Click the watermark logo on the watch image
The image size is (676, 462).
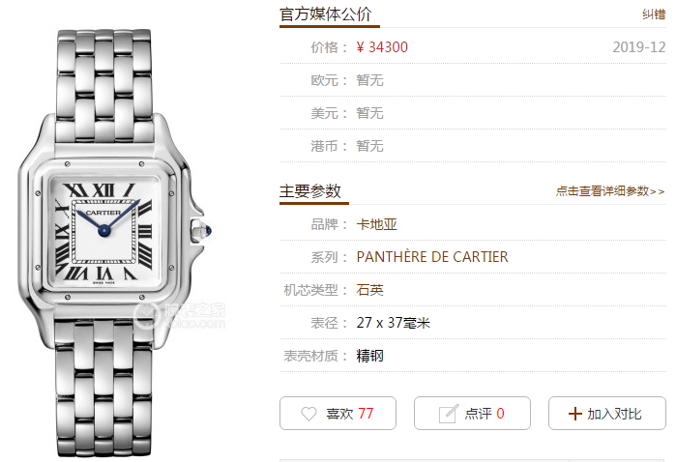179,315
